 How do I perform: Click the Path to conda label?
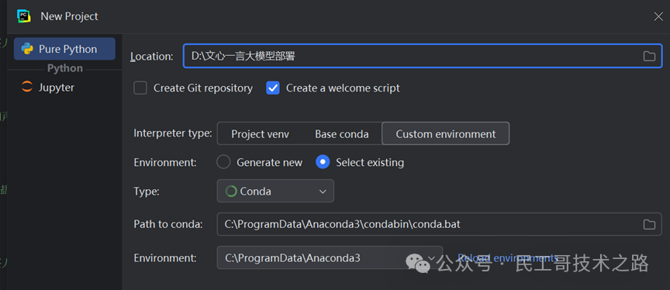click(168, 224)
